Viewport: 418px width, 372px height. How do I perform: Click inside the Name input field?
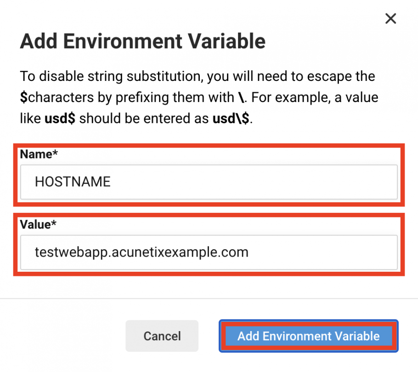[209, 182]
